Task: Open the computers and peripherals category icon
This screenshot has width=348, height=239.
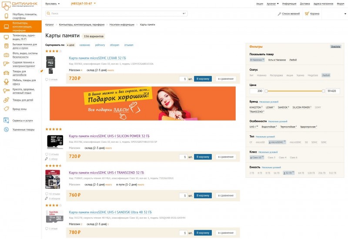Action: [x=7, y=26]
